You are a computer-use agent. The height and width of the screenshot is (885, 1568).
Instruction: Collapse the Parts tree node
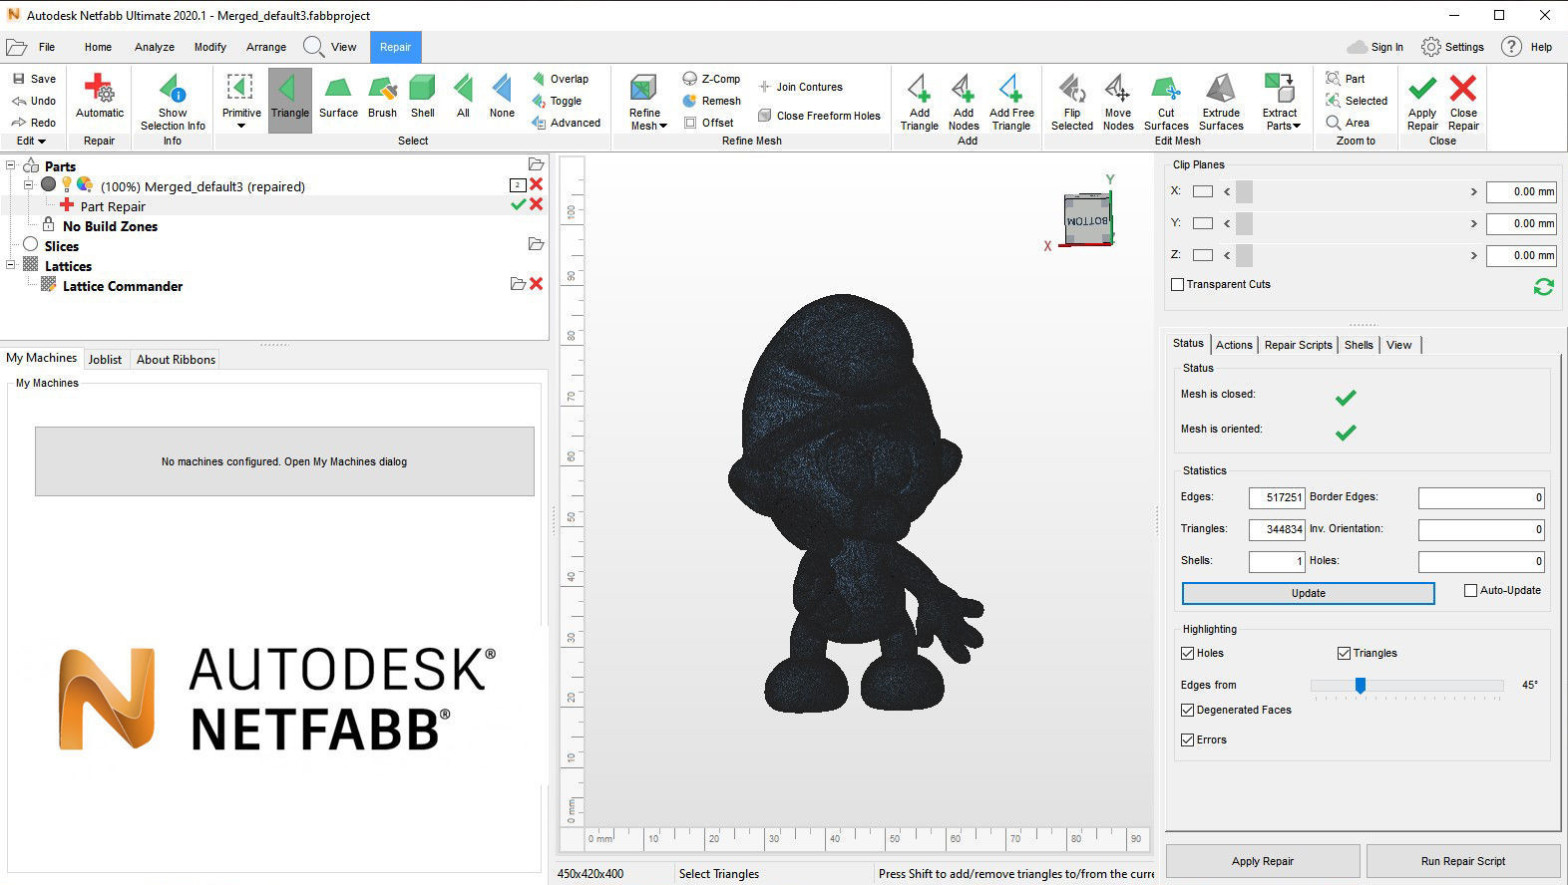(11, 165)
